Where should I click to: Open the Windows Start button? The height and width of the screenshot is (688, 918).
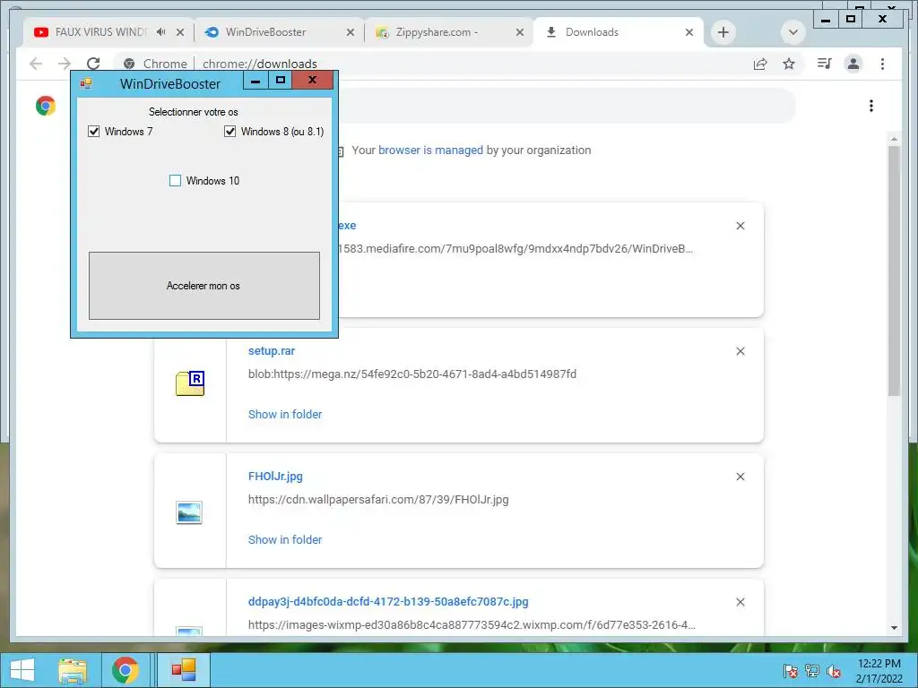click(x=22, y=670)
